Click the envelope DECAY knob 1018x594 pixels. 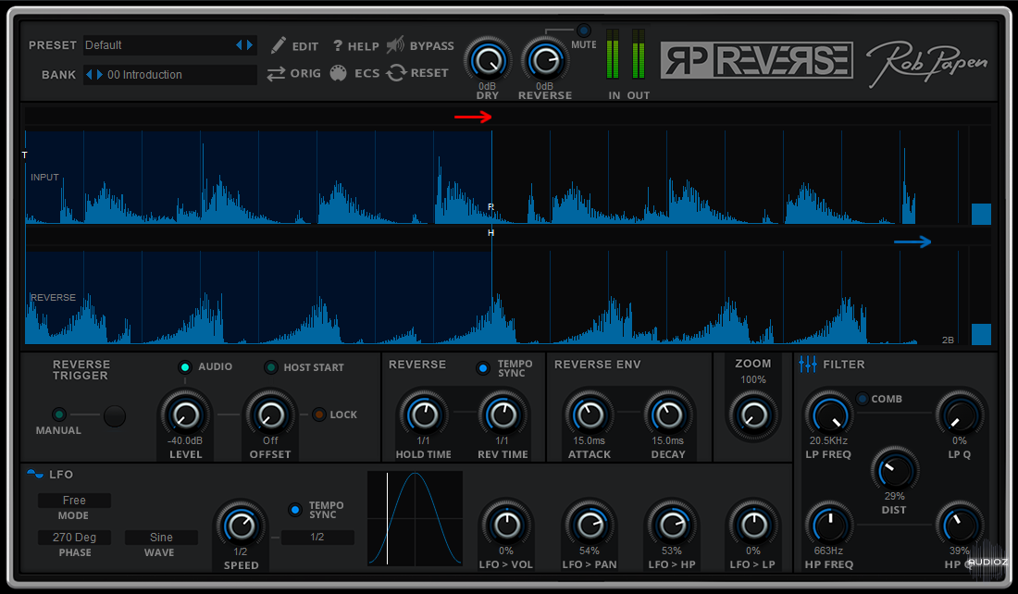[668, 415]
